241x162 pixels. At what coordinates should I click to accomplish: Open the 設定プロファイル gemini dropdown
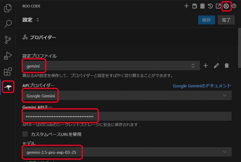pyautogui.click(x=111, y=66)
